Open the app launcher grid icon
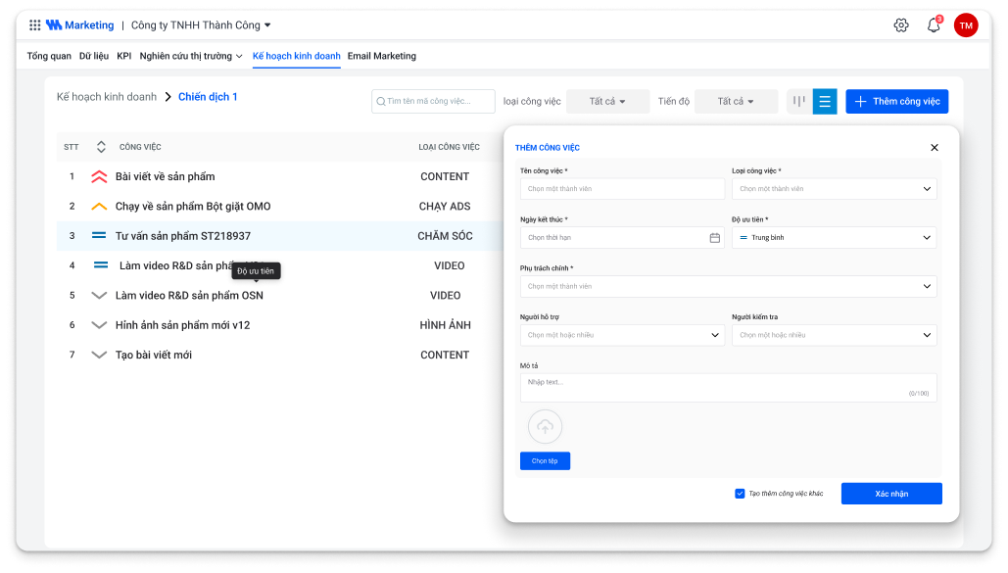The height and width of the screenshot is (573, 1008). pyautogui.click(x=35, y=25)
